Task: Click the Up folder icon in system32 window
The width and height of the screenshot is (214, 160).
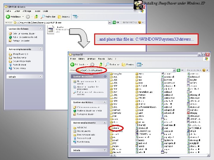Action: [101, 65]
